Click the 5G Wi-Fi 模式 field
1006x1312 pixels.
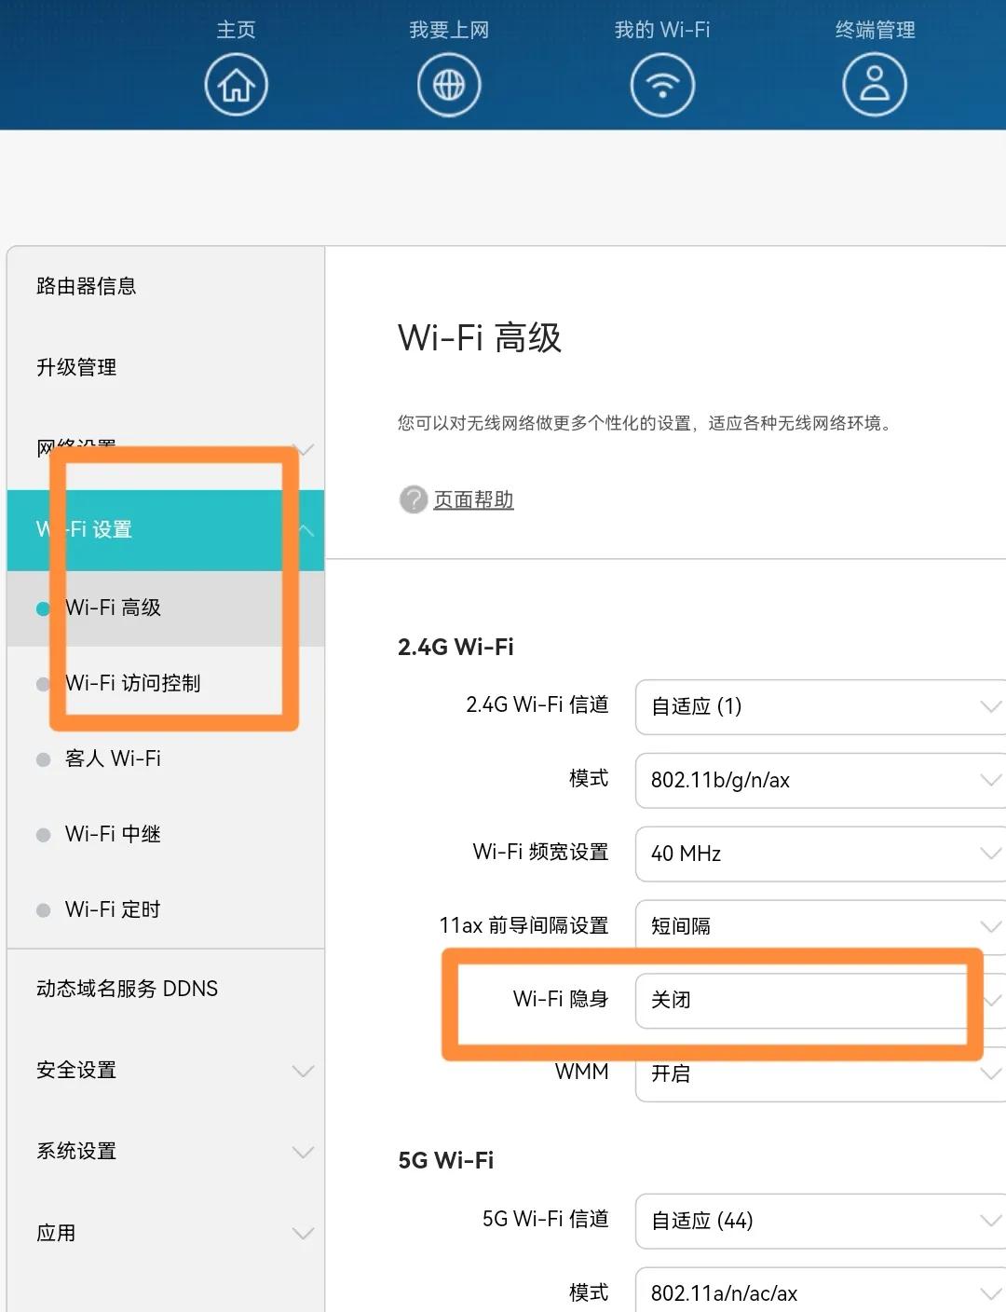point(820,1292)
